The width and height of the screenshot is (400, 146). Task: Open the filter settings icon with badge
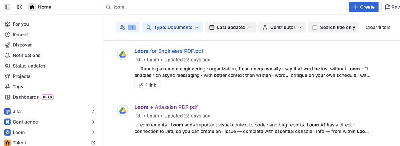click(x=128, y=27)
